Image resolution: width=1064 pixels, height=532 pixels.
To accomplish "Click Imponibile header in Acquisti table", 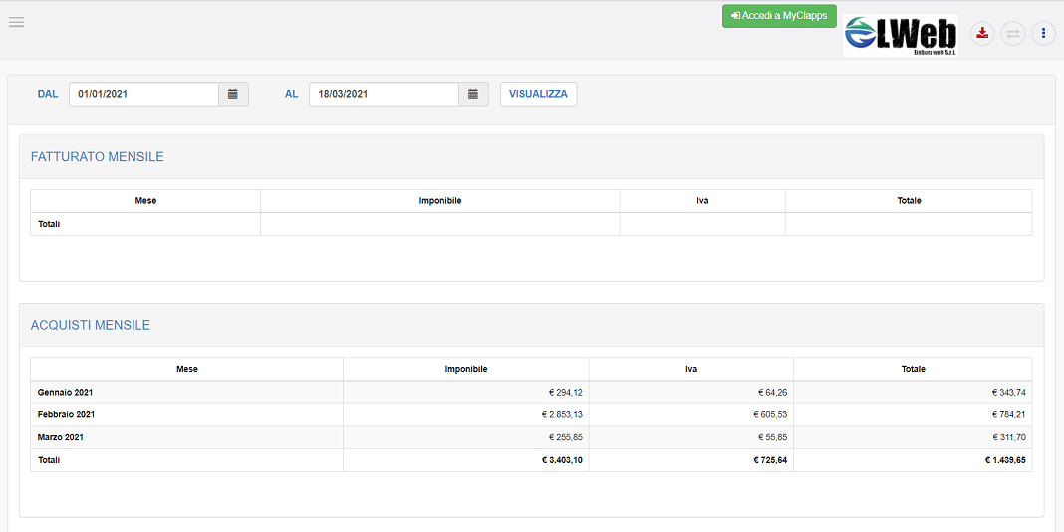I will 466,370.
